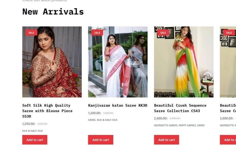Open Kanjivaram katan Saree KK30 title link

118,105
